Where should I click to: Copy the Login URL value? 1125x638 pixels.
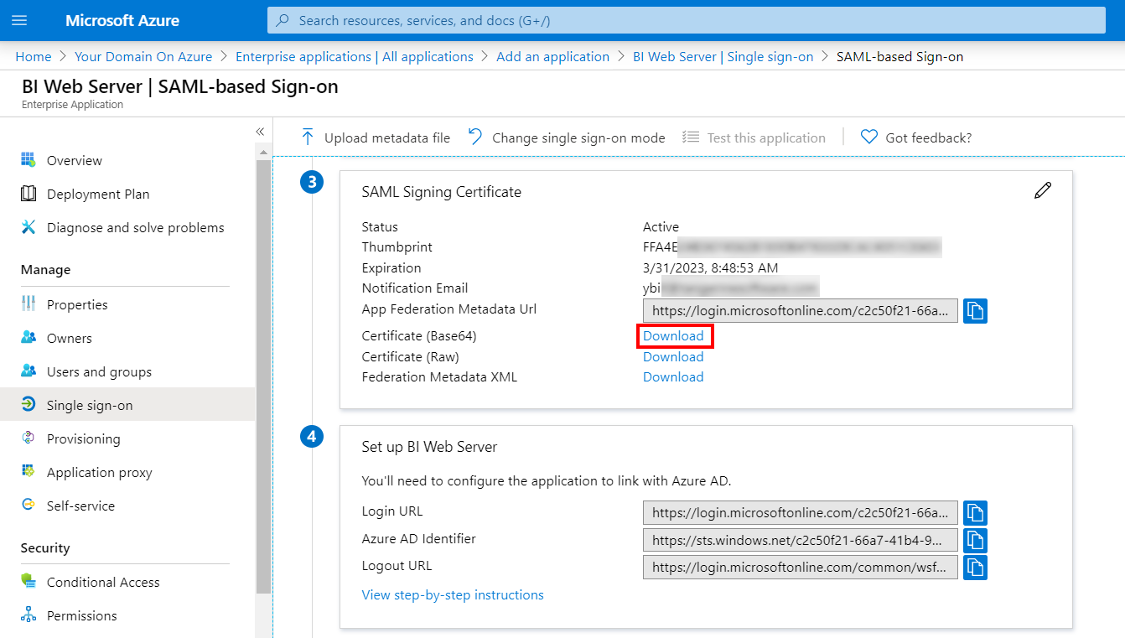[x=975, y=512]
